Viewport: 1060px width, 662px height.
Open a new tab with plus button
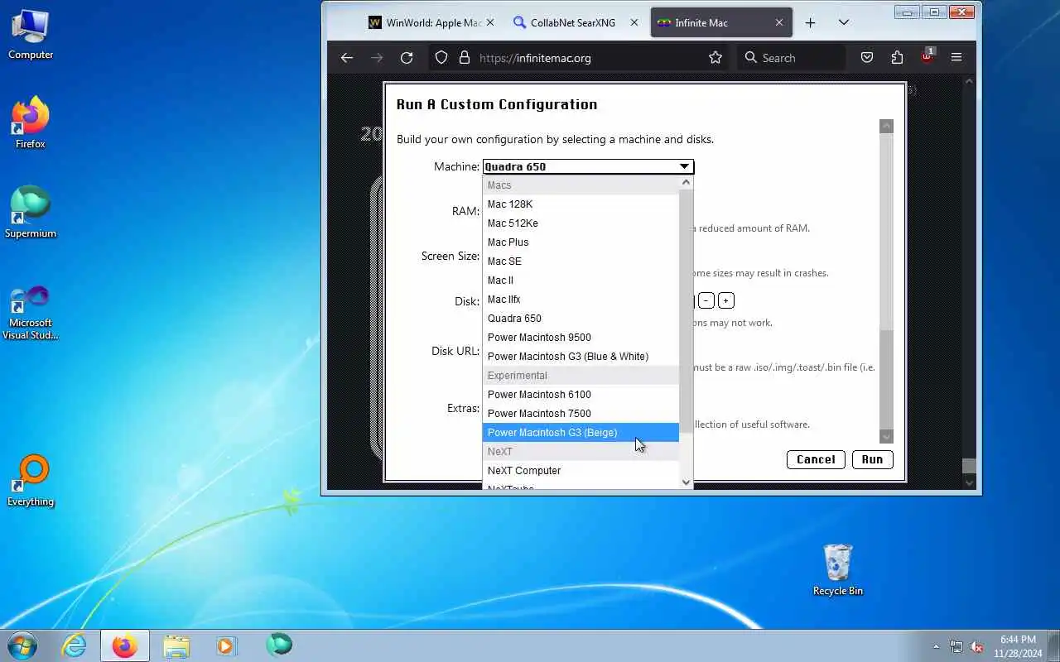coord(811,22)
